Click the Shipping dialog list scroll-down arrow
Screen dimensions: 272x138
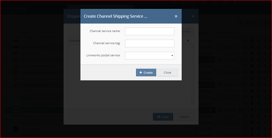[x=192, y=102]
